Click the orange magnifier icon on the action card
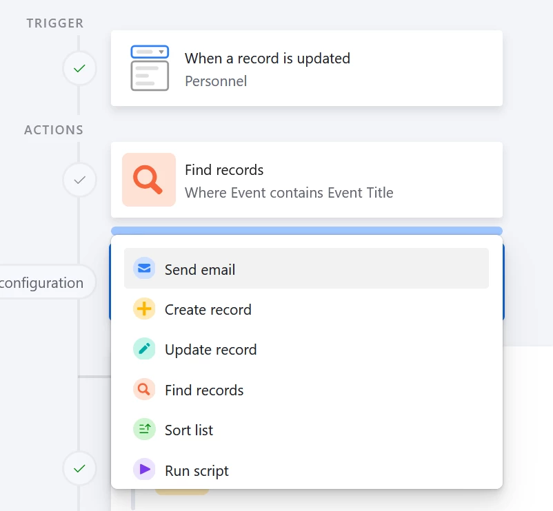This screenshot has height=511, width=553. click(x=148, y=180)
